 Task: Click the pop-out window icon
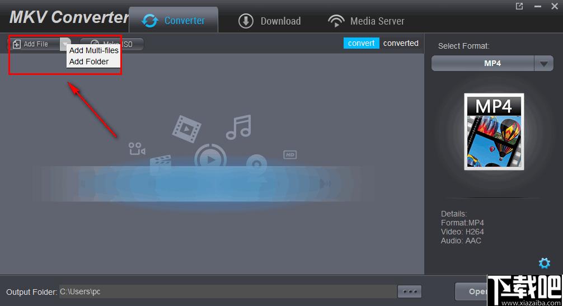[519, 6]
